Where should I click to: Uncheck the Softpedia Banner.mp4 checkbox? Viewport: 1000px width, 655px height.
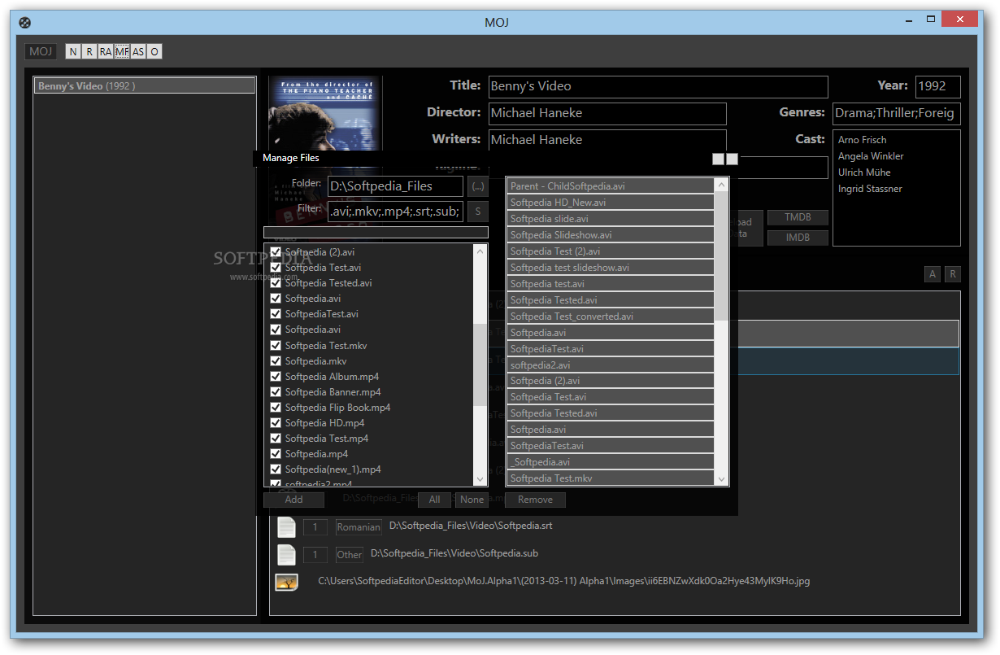[276, 391]
